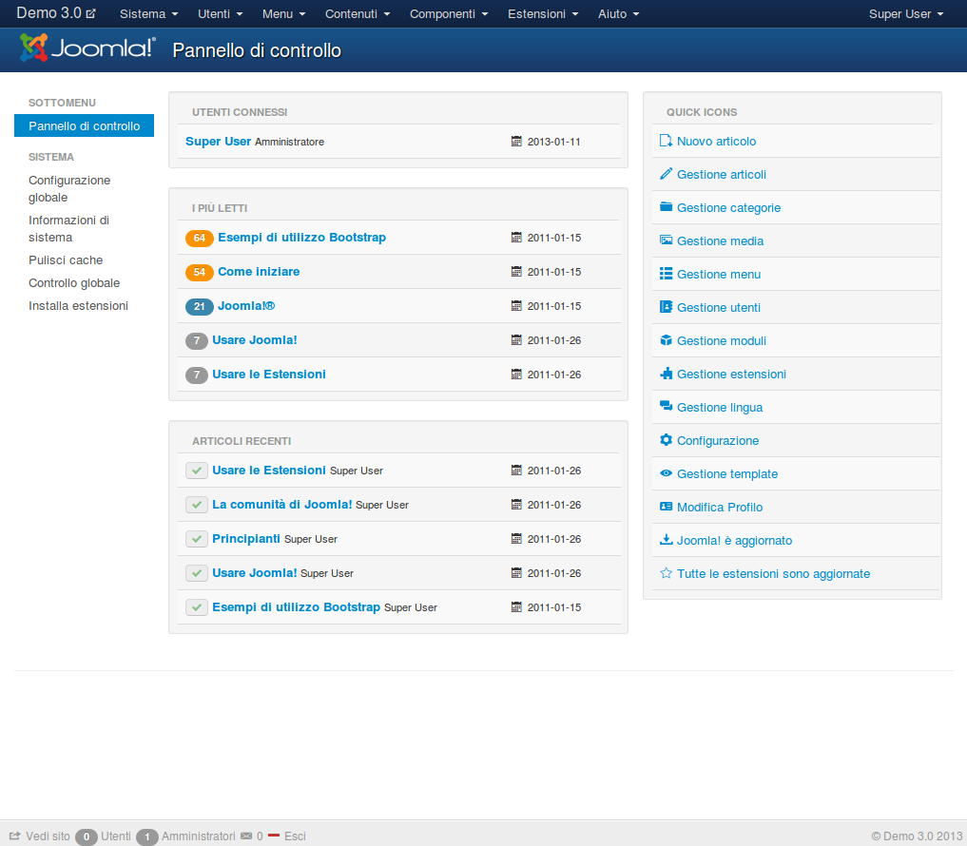Open the Principianti article link

tap(246, 538)
